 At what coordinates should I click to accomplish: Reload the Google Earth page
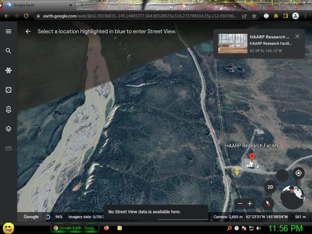click(x=26, y=16)
